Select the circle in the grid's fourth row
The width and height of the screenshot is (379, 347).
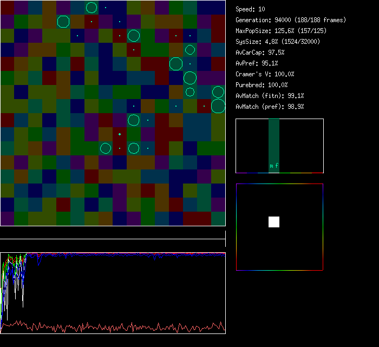pyautogui.click(x=190, y=50)
